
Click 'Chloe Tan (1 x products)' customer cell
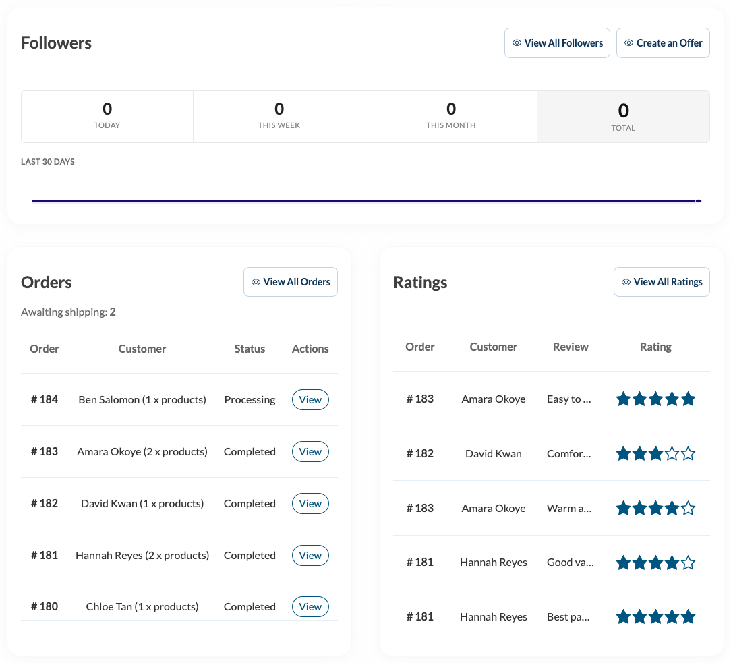[x=142, y=606]
